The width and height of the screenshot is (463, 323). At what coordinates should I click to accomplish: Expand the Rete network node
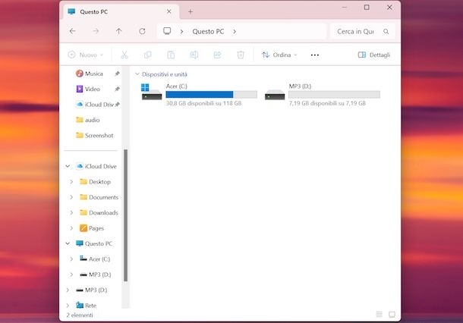68,306
